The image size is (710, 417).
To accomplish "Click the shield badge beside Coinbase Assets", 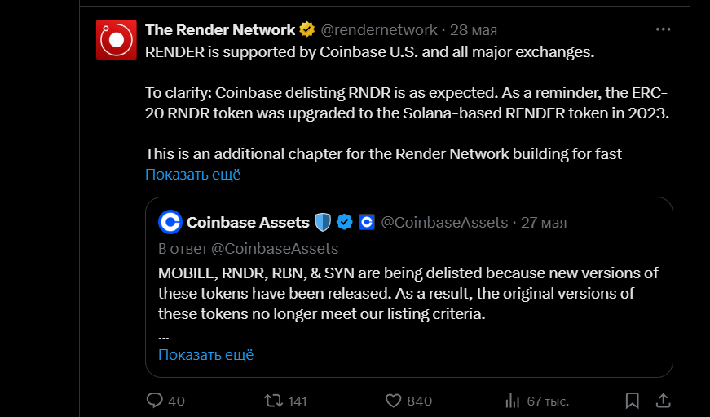I will coord(324,222).
